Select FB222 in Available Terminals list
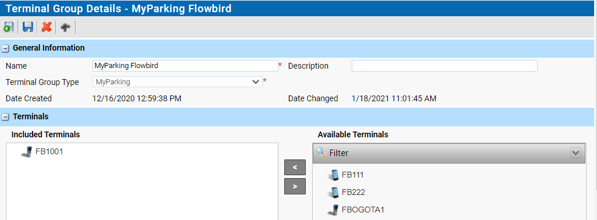Viewport: 597px width, 220px height. click(353, 192)
